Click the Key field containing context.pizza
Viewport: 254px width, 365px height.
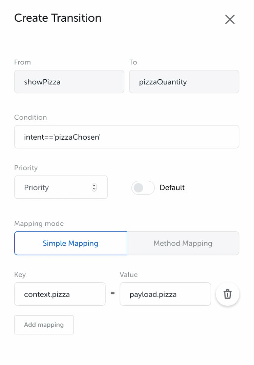(x=60, y=294)
